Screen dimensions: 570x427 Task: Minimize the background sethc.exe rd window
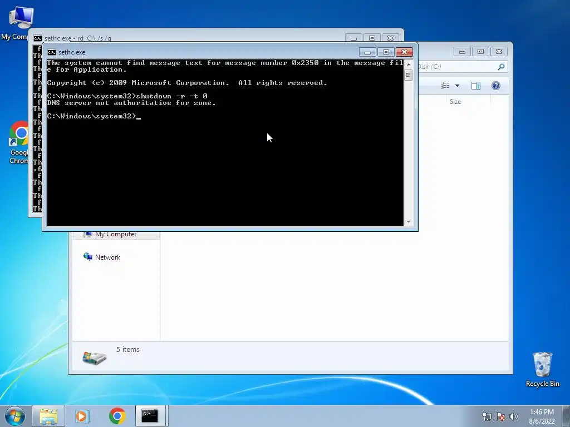coord(353,38)
